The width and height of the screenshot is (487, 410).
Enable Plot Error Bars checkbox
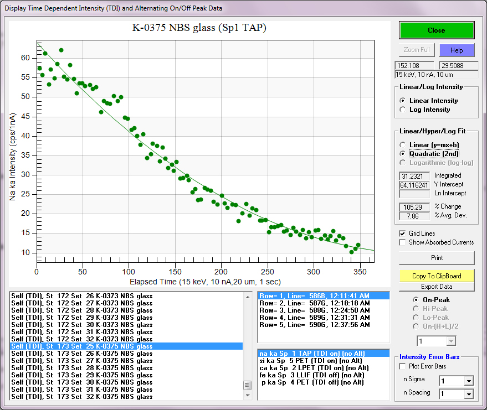coord(403,366)
